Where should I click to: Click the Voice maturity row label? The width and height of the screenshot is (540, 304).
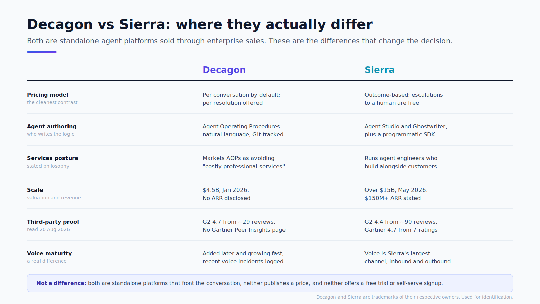pyautogui.click(x=49, y=253)
